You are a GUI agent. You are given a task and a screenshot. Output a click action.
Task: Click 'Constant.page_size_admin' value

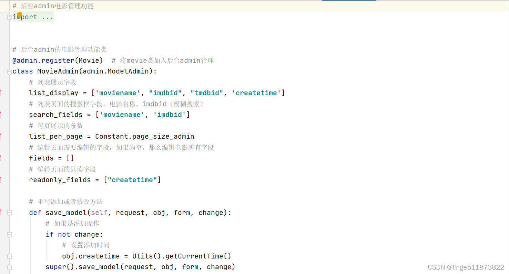click(145, 136)
